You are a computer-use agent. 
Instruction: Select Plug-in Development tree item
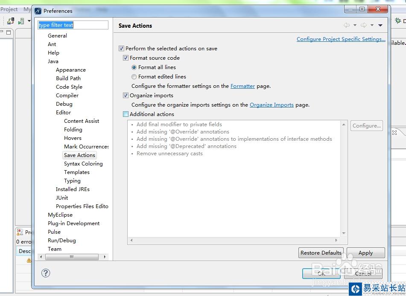tap(73, 223)
